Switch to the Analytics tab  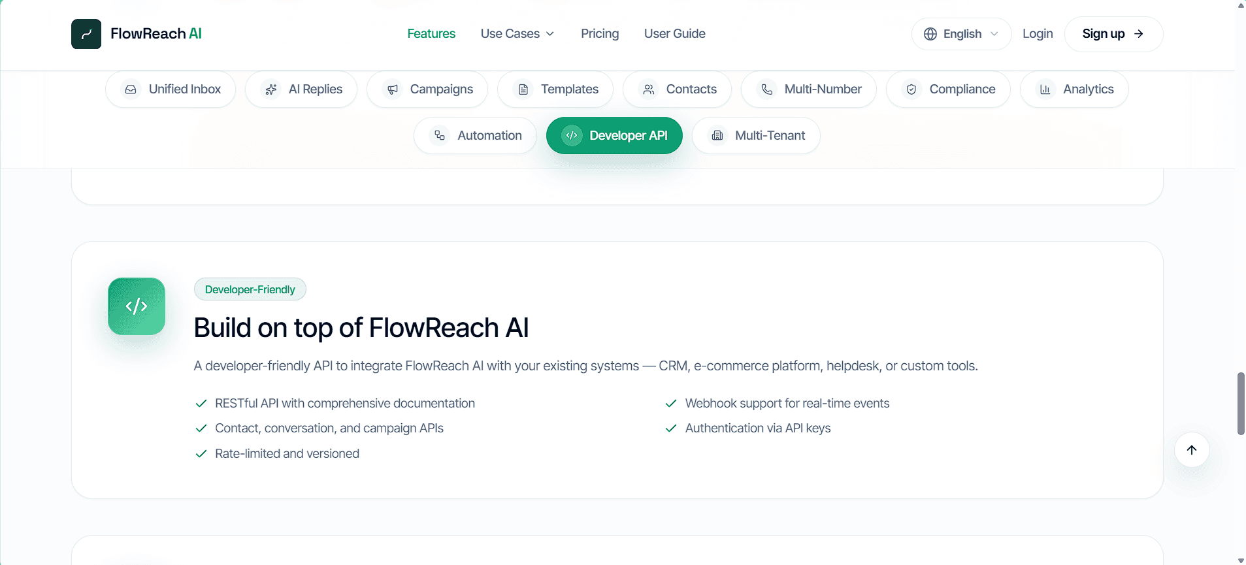(1074, 89)
